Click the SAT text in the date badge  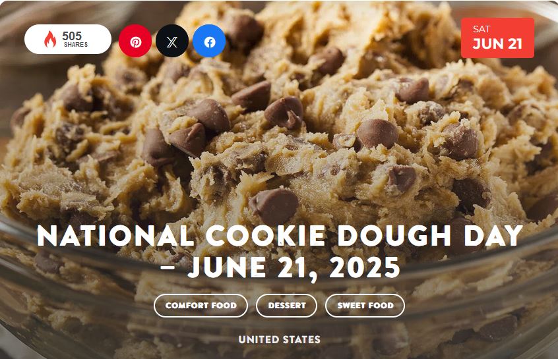[x=481, y=29]
